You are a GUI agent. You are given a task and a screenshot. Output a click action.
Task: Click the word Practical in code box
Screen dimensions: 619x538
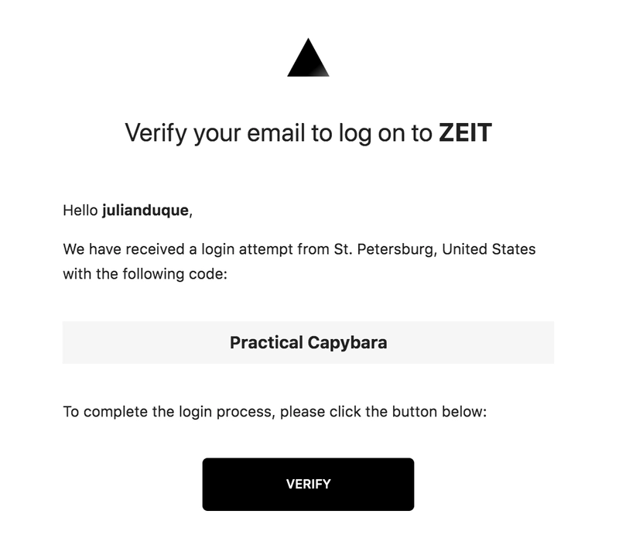pyautogui.click(x=266, y=342)
